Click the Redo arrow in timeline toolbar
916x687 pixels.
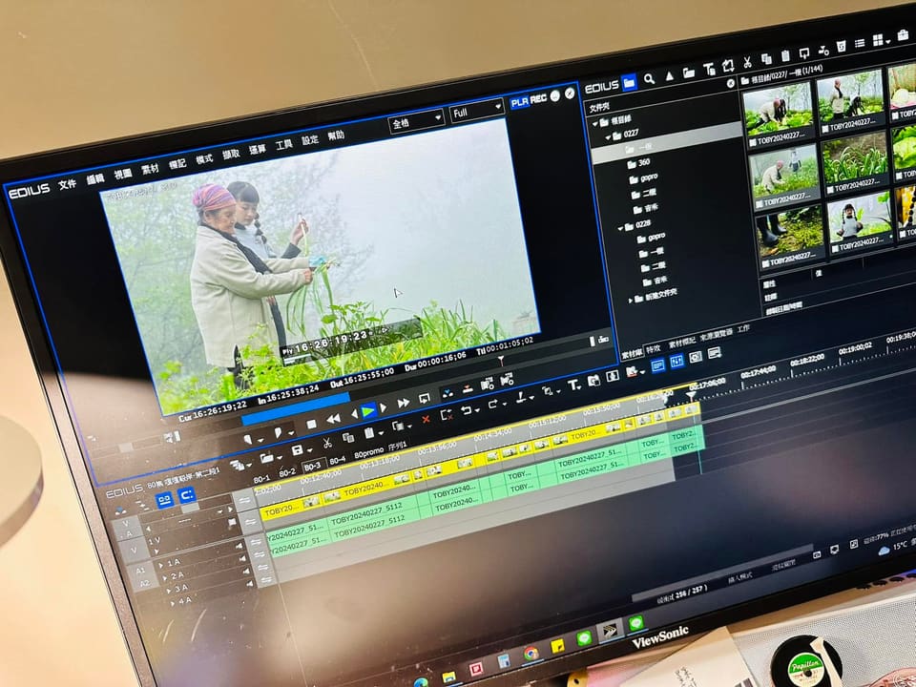[493, 405]
